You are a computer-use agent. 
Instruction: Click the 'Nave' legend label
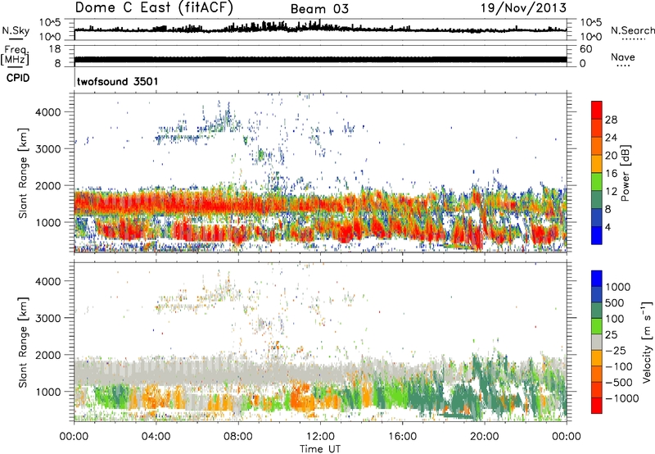point(623,57)
